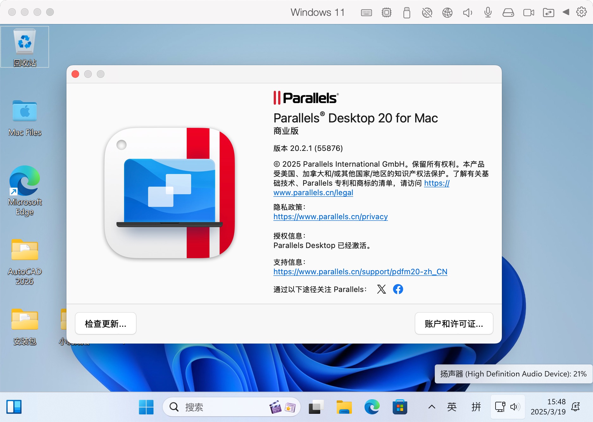
Task: Click the crossed-out network sharing icon
Action: tap(427, 13)
